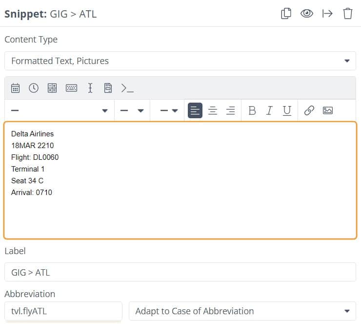Click into the snippet content editor

point(180,180)
